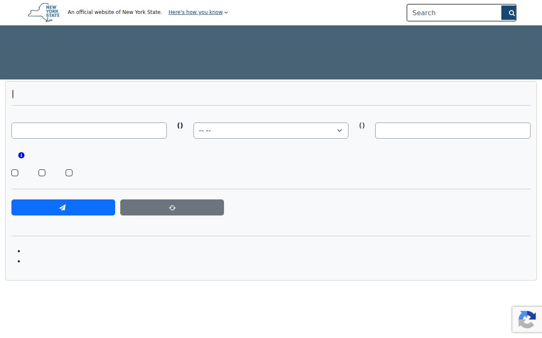Image resolution: width=542 pixels, height=338 pixels.
Task: Tick the middle checkbox of the three
Action: [x=42, y=173]
